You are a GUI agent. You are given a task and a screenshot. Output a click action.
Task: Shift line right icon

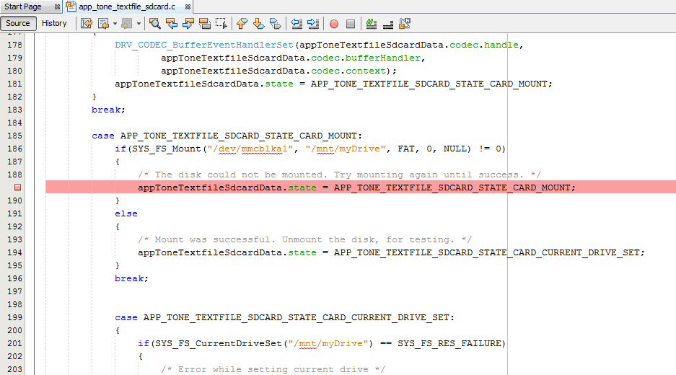pyautogui.click(x=313, y=24)
